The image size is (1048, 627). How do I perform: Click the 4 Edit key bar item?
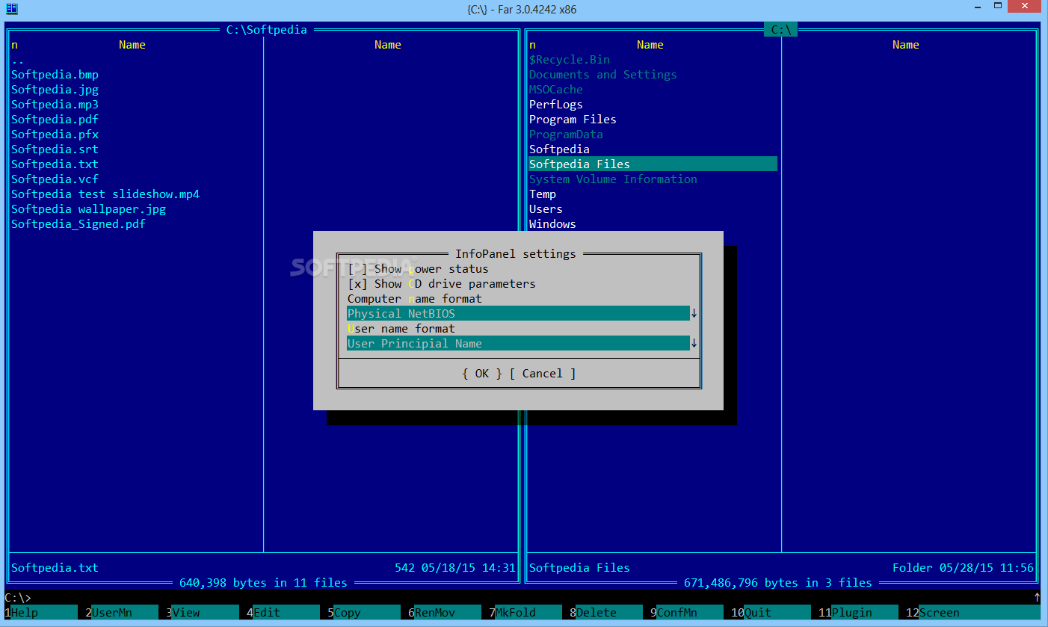click(283, 613)
